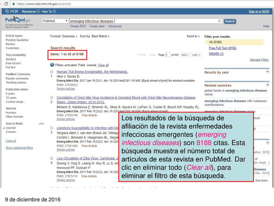Click Clear all next to Filters activated
274x206 pixels.
[x=103, y=65]
